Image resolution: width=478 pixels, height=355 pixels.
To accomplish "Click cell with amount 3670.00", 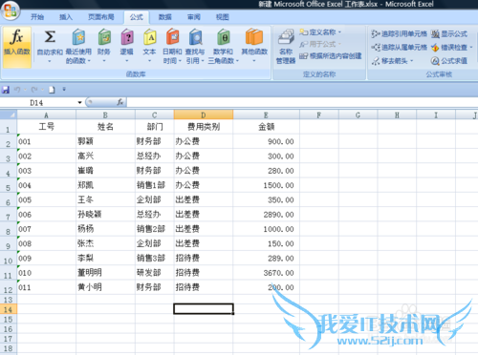I will [x=266, y=273].
